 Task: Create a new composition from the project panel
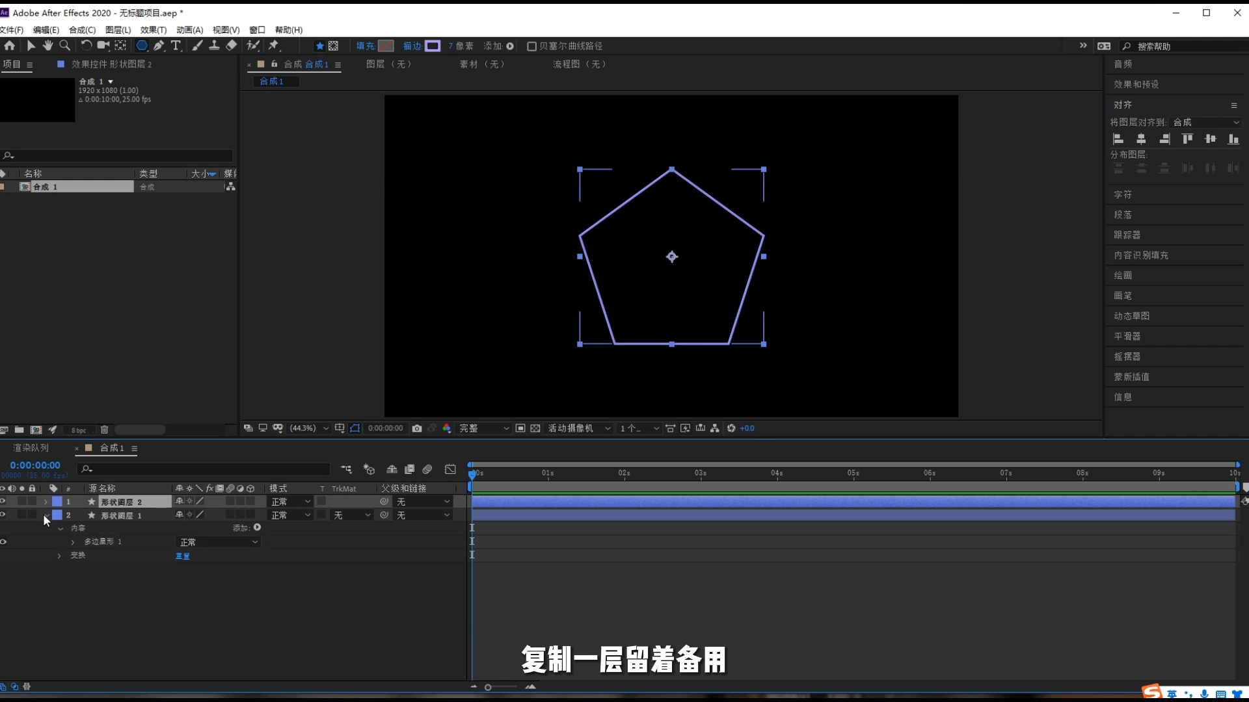36,430
